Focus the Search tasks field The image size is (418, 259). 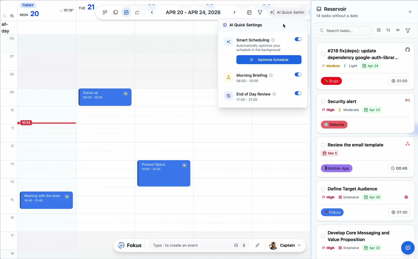point(344,30)
